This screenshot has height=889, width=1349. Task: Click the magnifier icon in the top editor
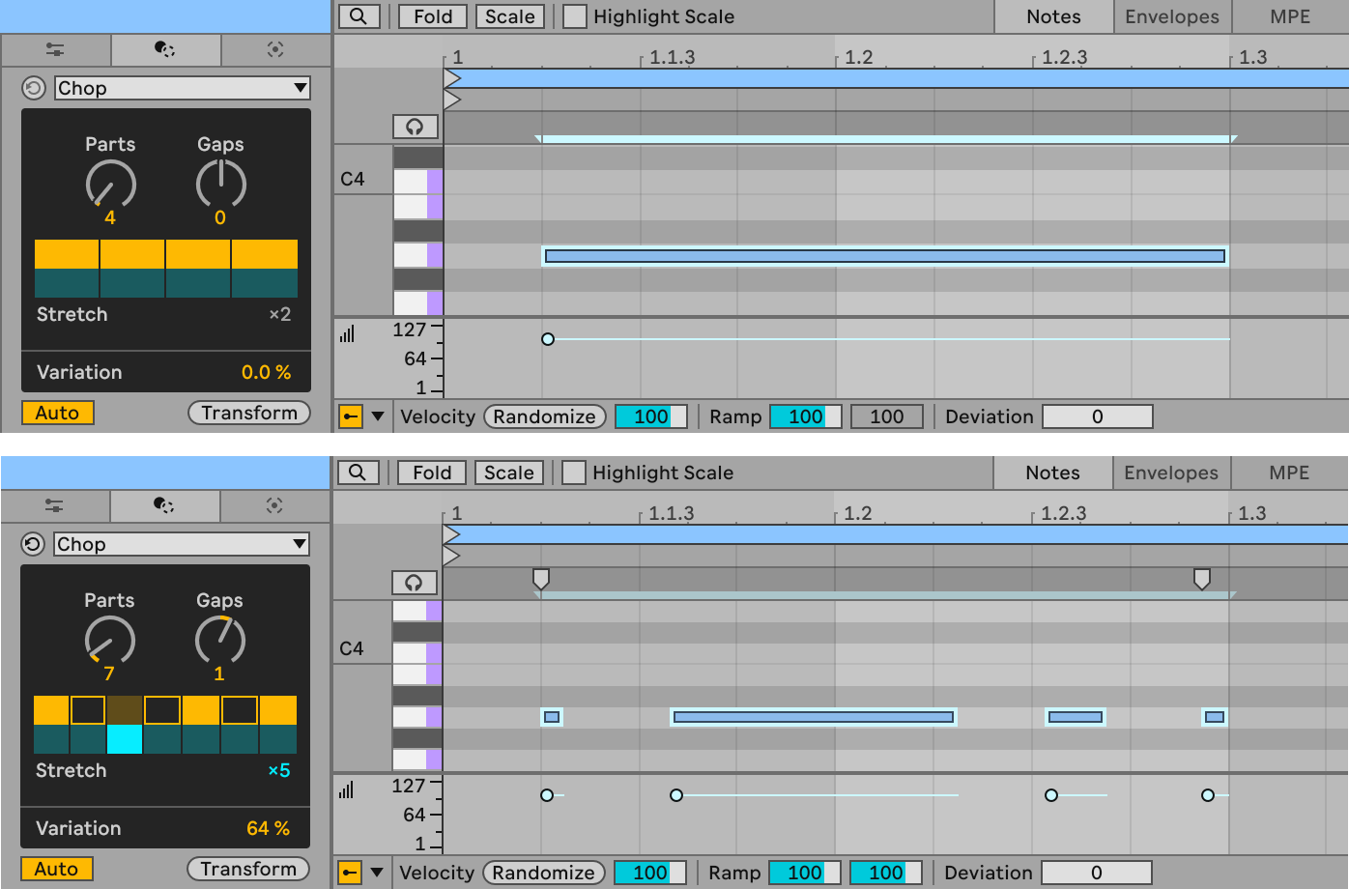pyautogui.click(x=359, y=16)
